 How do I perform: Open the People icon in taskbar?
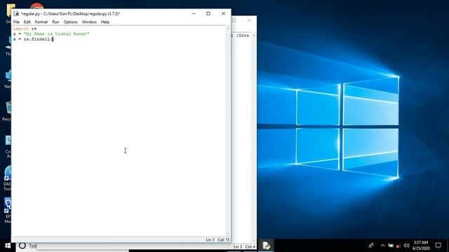click(371, 245)
